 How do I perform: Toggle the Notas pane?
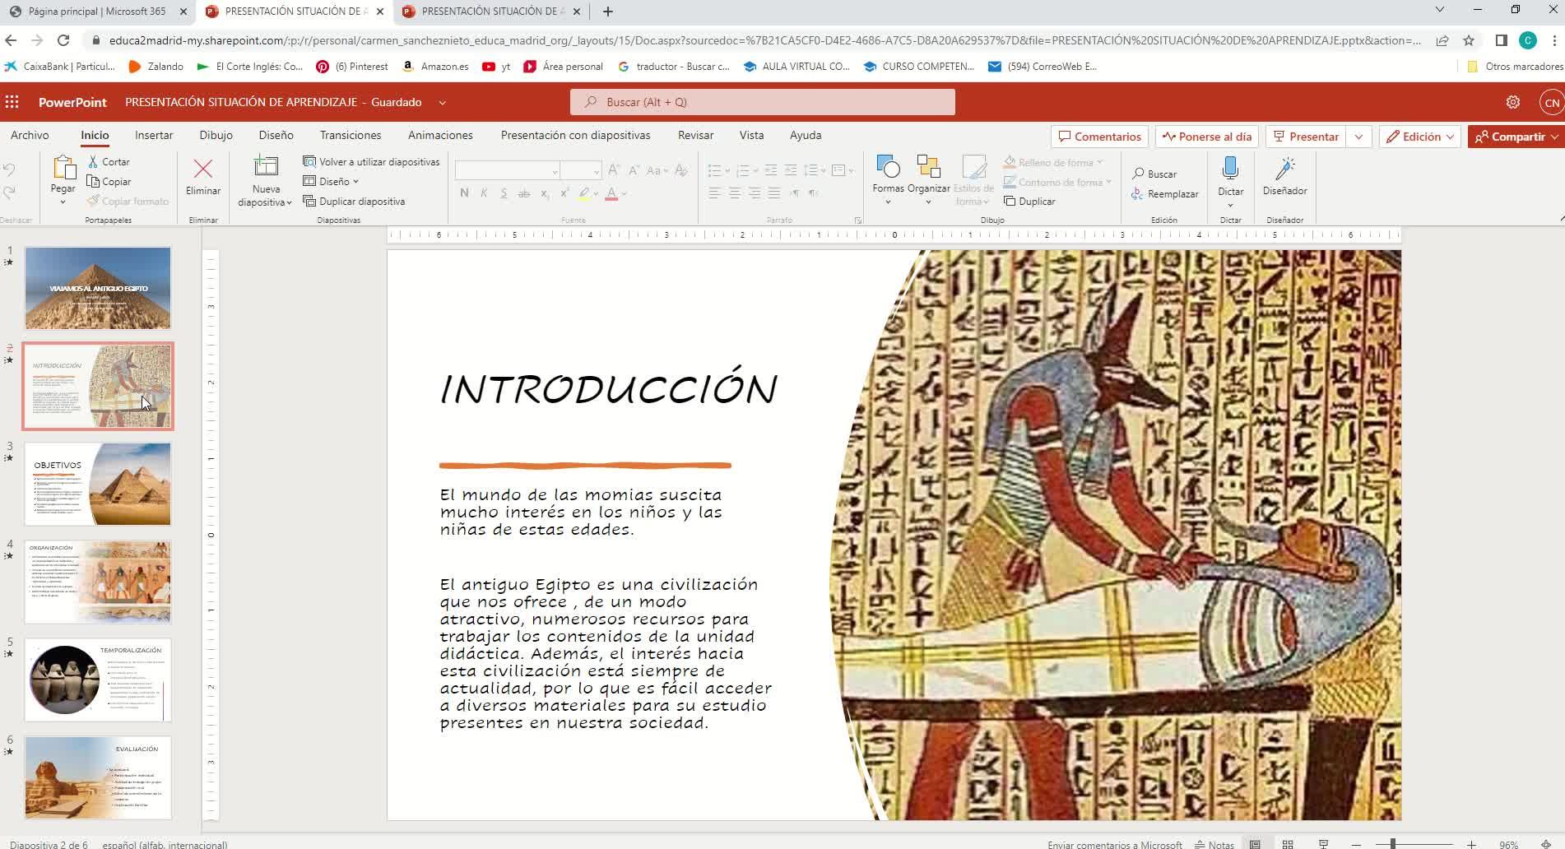[1214, 844]
